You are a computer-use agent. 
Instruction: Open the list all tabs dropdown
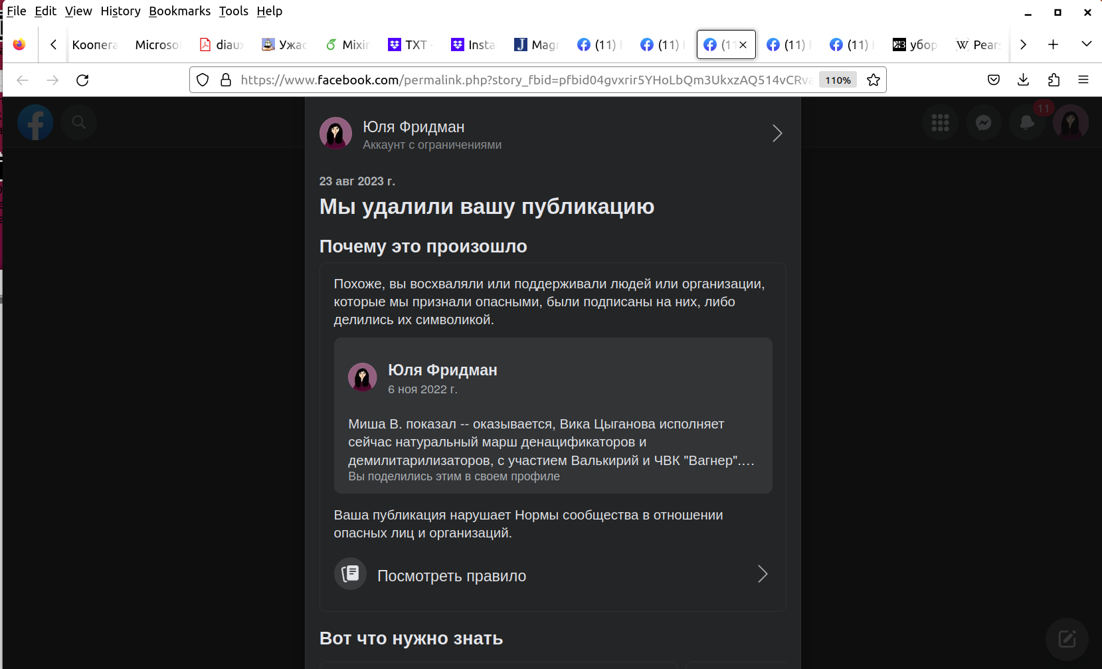1086,45
